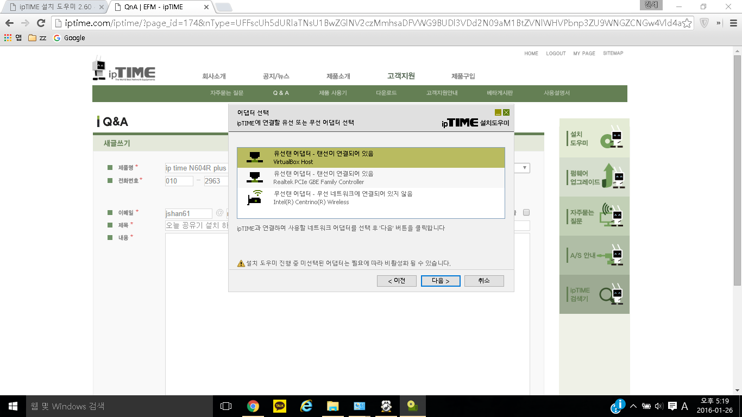Click the 제품명 input field
This screenshot has width=742, height=417.
[197, 168]
